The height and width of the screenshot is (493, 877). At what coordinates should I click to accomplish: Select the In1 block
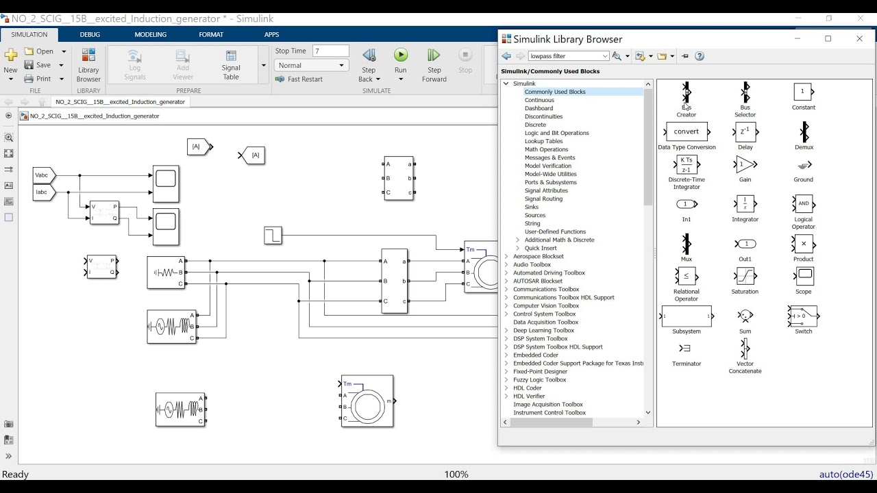(x=686, y=204)
